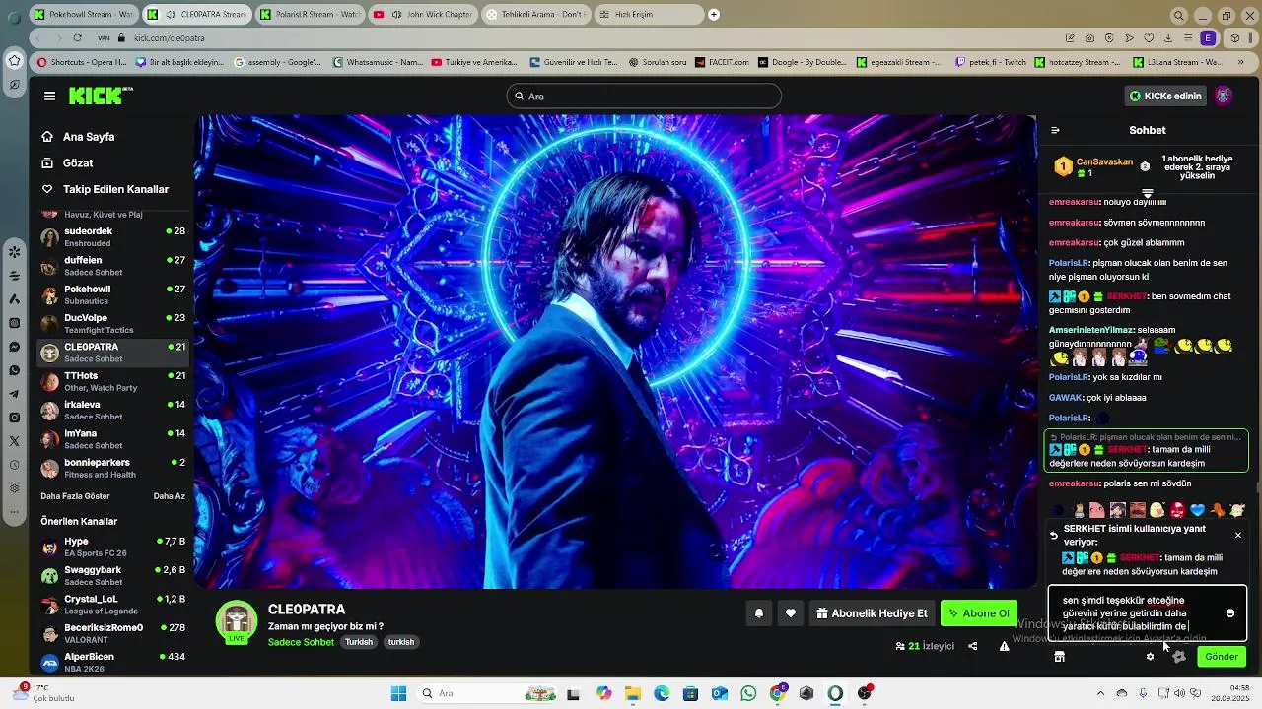Open DucVolpe channel in sidebar
The height and width of the screenshot is (709, 1262).
click(112, 324)
